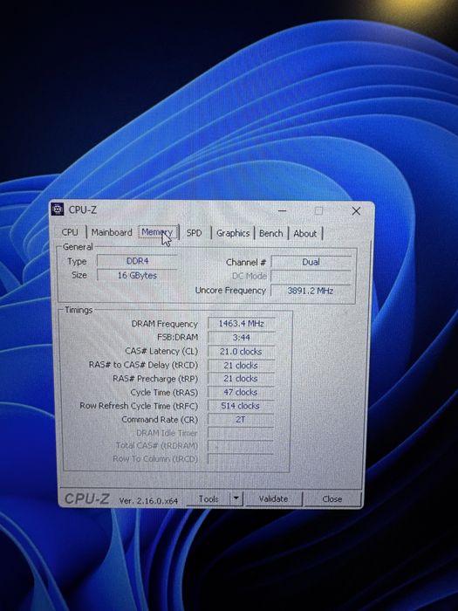Click the empty DRAM Idle Timer field
458x611 pixels.
(241, 433)
